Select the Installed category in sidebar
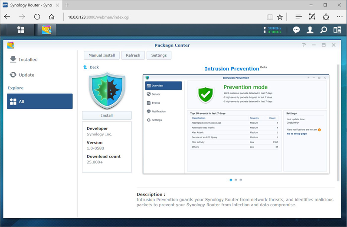The image size is (347, 227). pos(28,60)
